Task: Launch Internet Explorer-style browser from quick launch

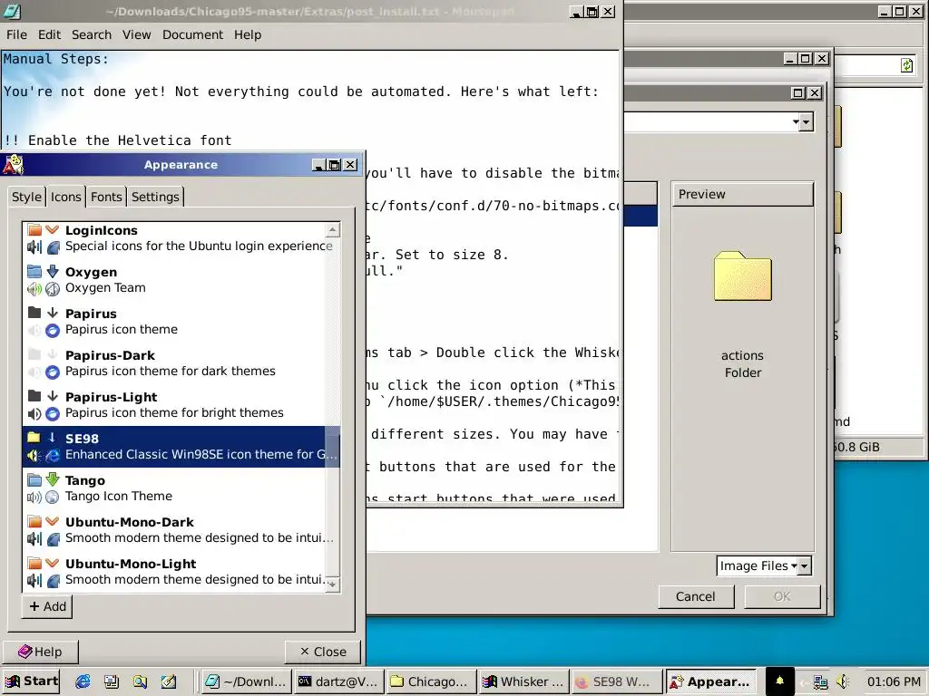Action: [x=83, y=681]
